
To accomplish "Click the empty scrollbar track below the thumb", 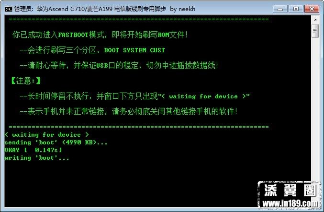I will click(315, 107).
